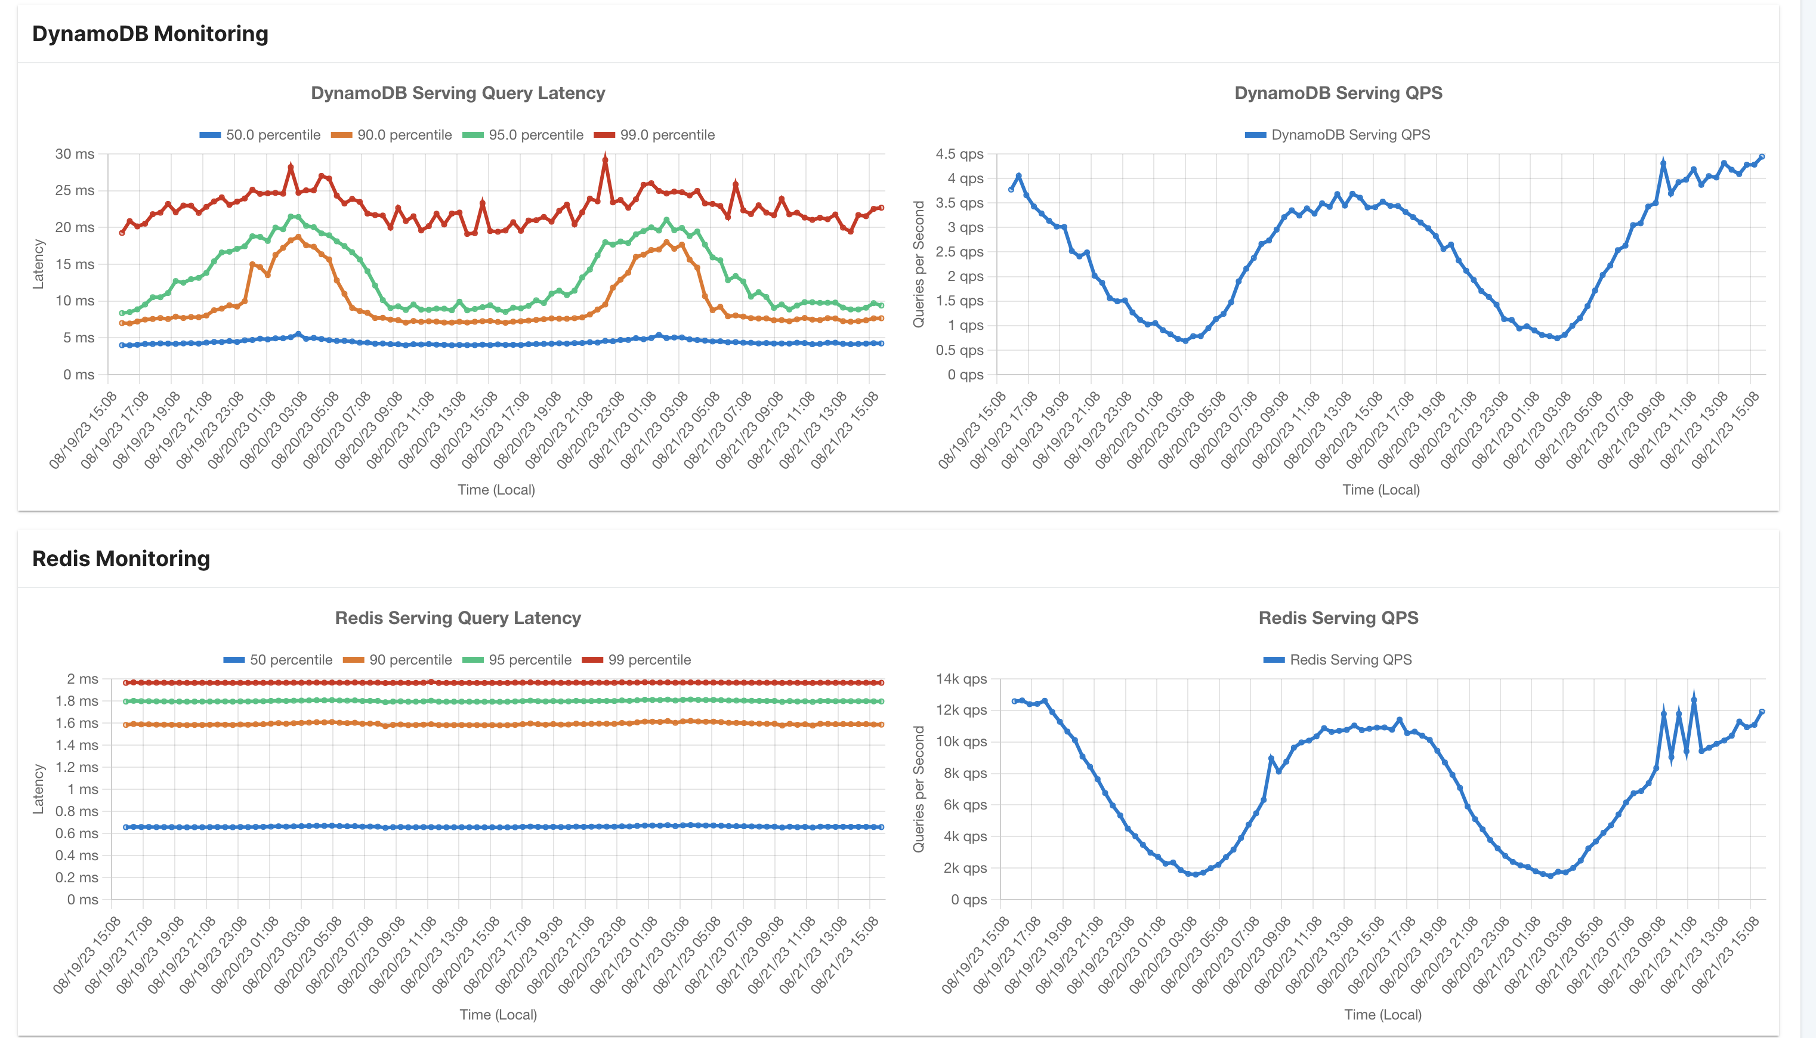Click the Time (Local) label under Redis QPS chart

(1383, 1015)
